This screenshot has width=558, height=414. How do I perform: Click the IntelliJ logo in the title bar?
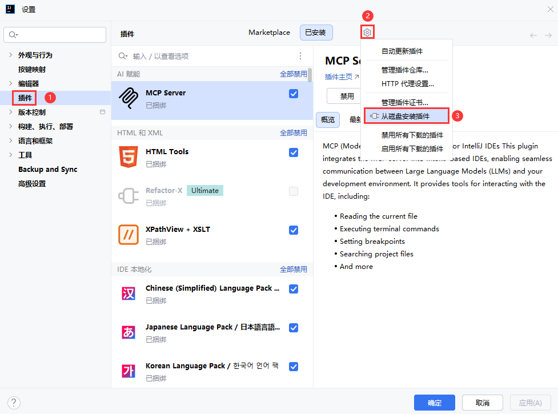coord(10,9)
